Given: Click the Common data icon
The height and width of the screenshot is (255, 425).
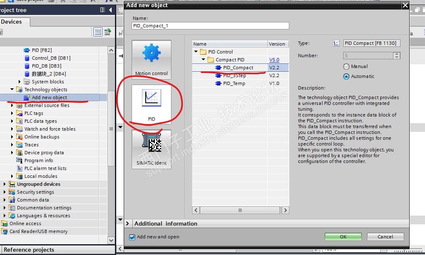Looking at the screenshot, I should click(12, 200).
